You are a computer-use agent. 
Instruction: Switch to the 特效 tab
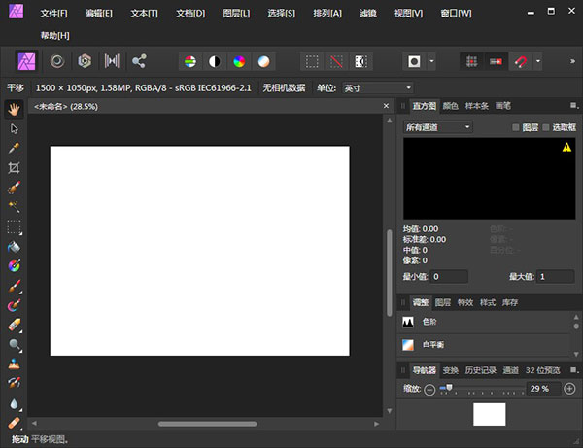[465, 302]
